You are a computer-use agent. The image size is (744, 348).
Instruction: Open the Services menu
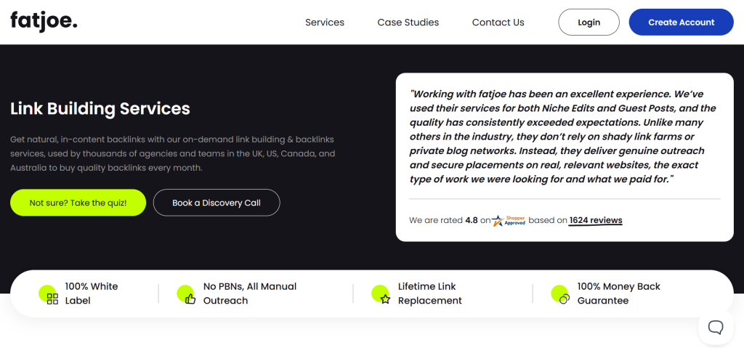point(325,23)
